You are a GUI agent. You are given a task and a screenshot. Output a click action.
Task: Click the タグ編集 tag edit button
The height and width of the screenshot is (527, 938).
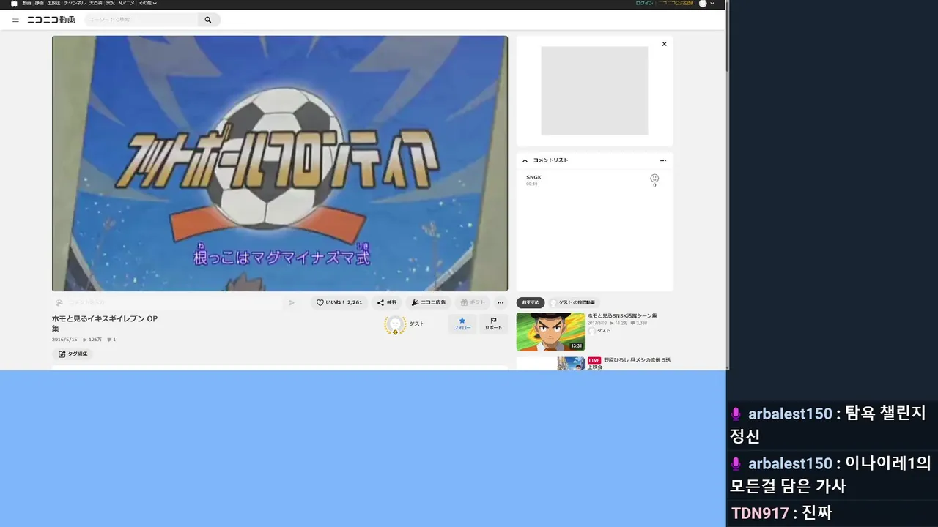coord(73,354)
